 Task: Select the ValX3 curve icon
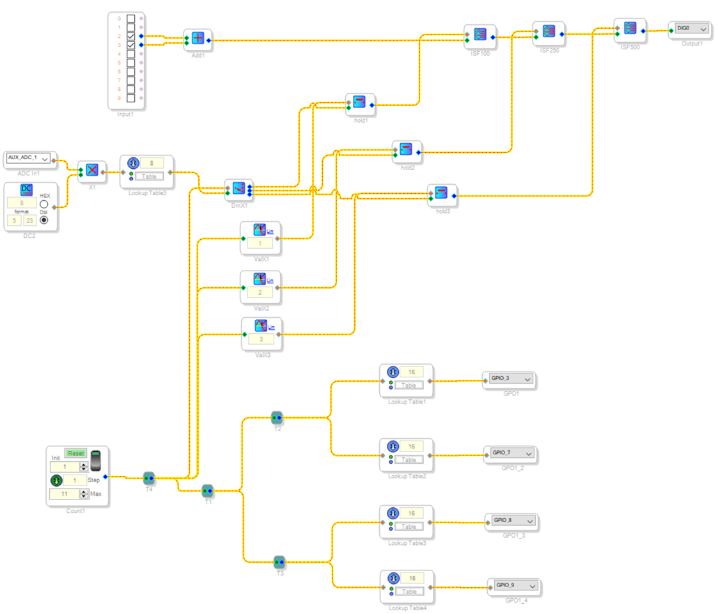[261, 326]
